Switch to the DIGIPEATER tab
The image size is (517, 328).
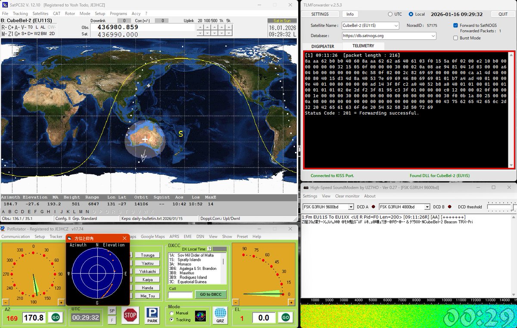pos(323,46)
